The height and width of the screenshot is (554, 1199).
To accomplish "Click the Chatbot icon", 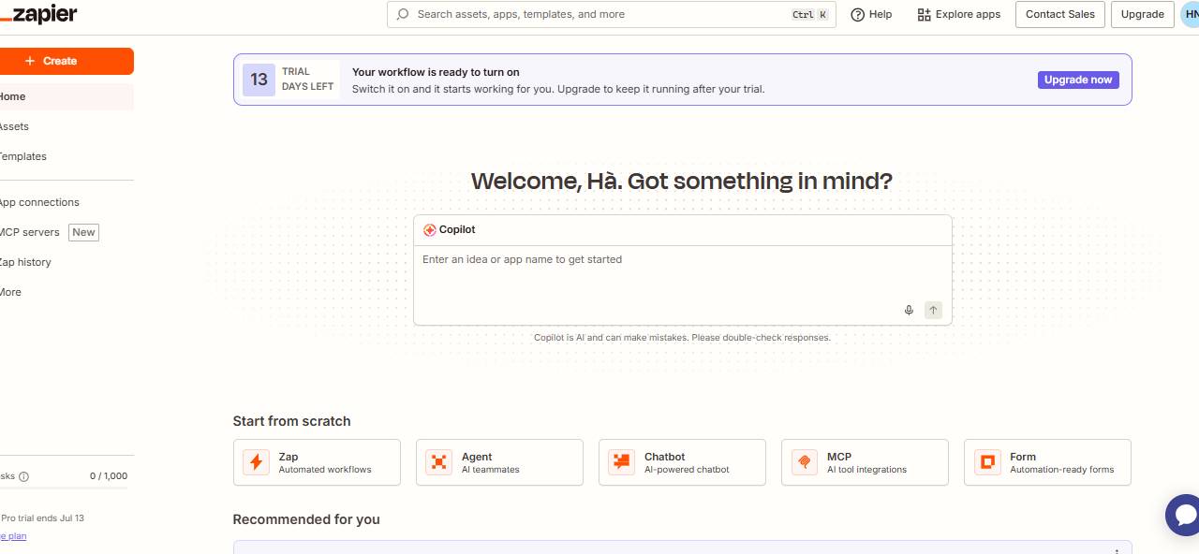I will tap(621, 462).
